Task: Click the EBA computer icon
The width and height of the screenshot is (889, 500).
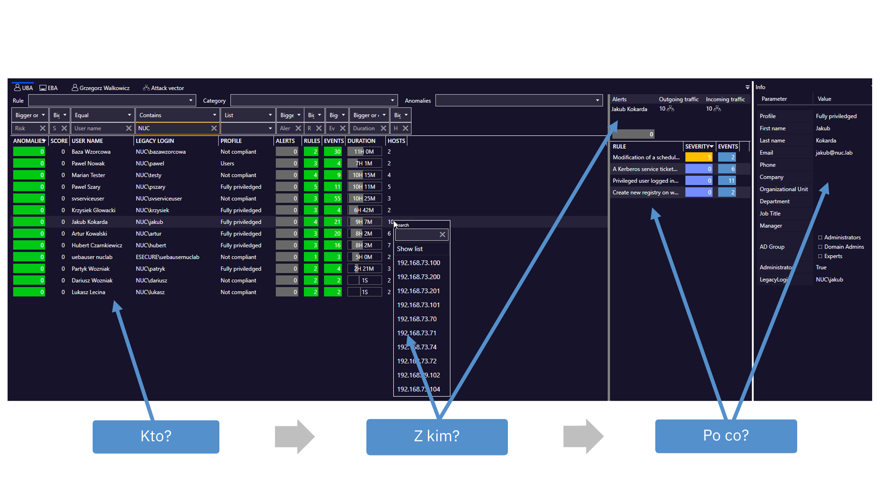Action: point(43,88)
